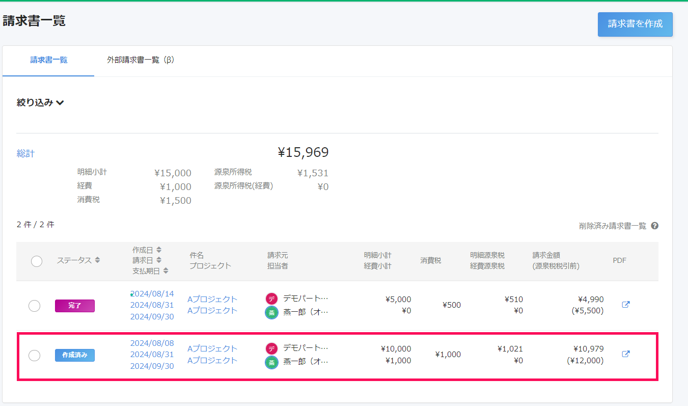Click ¥5,000 subtotal cell
The image size is (688, 406).
398,299
